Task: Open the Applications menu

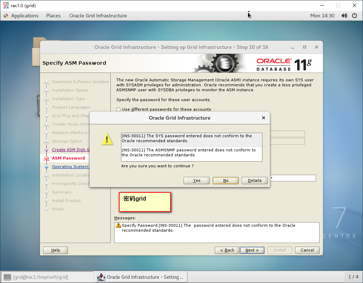Action: (25, 16)
